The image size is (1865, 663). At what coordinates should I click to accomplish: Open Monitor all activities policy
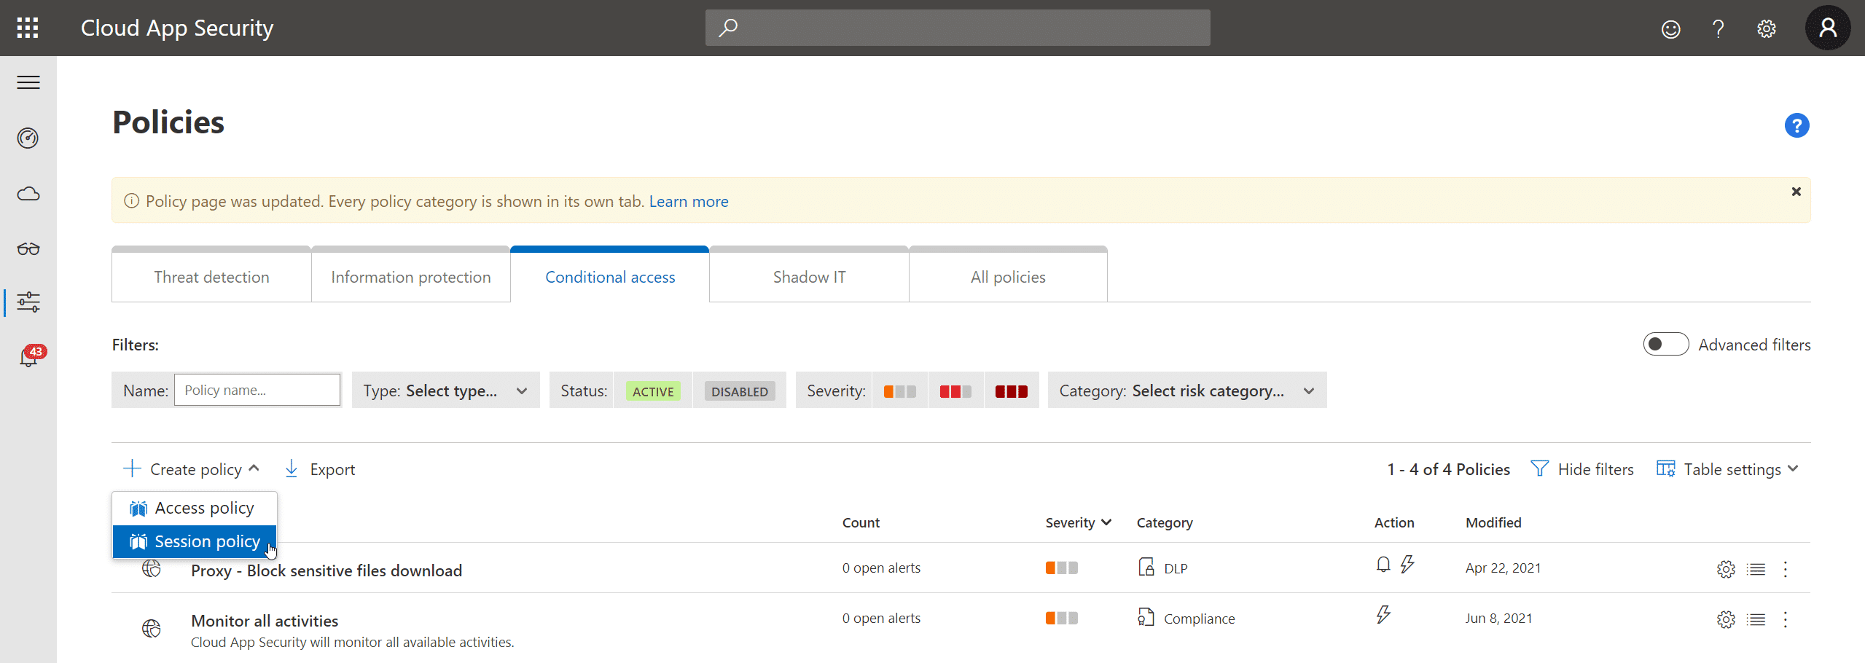coord(265,621)
